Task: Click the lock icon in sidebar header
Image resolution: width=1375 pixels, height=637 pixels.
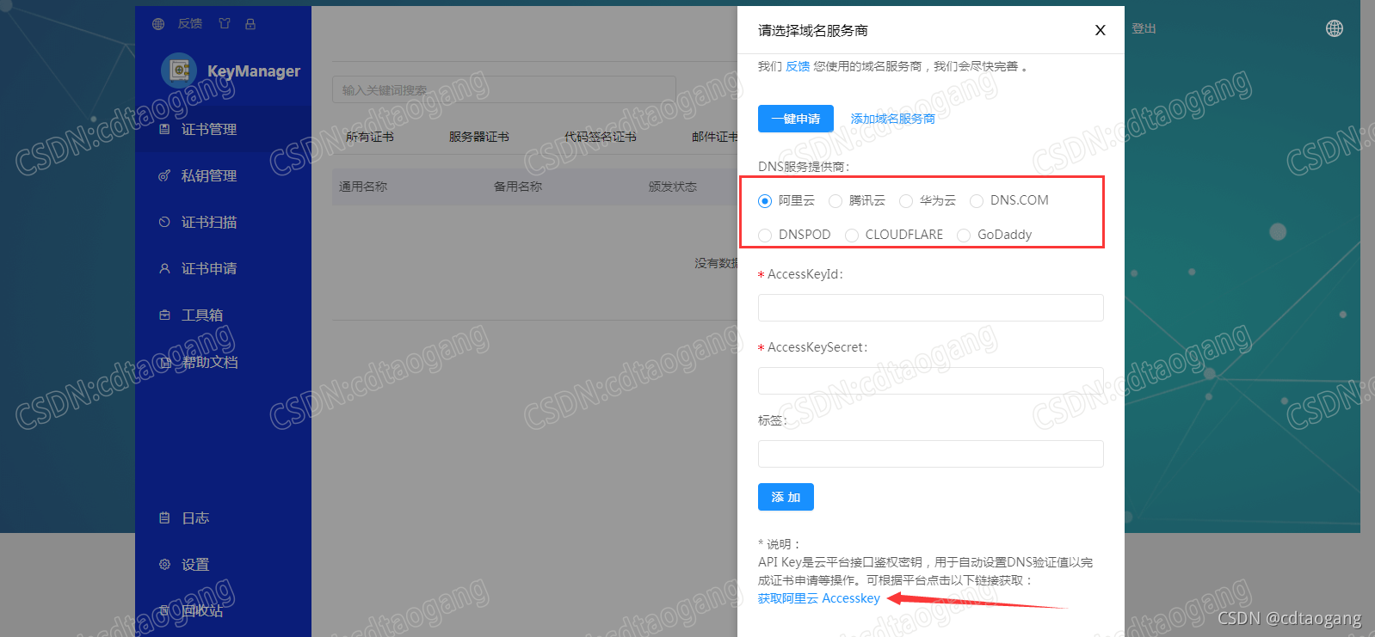Action: pos(250,24)
